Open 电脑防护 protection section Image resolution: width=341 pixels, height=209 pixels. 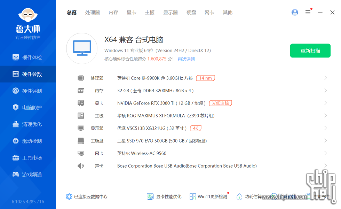click(27, 108)
